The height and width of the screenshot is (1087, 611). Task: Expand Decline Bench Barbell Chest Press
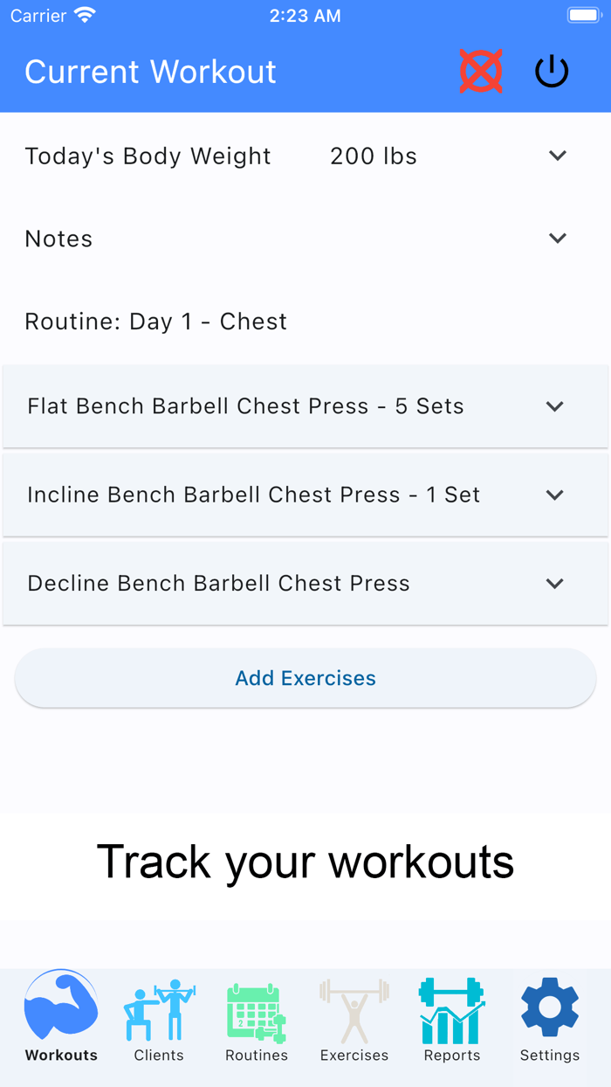[555, 583]
